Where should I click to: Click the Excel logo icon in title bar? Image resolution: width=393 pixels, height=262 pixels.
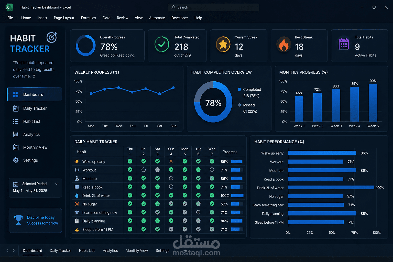click(x=9, y=7)
